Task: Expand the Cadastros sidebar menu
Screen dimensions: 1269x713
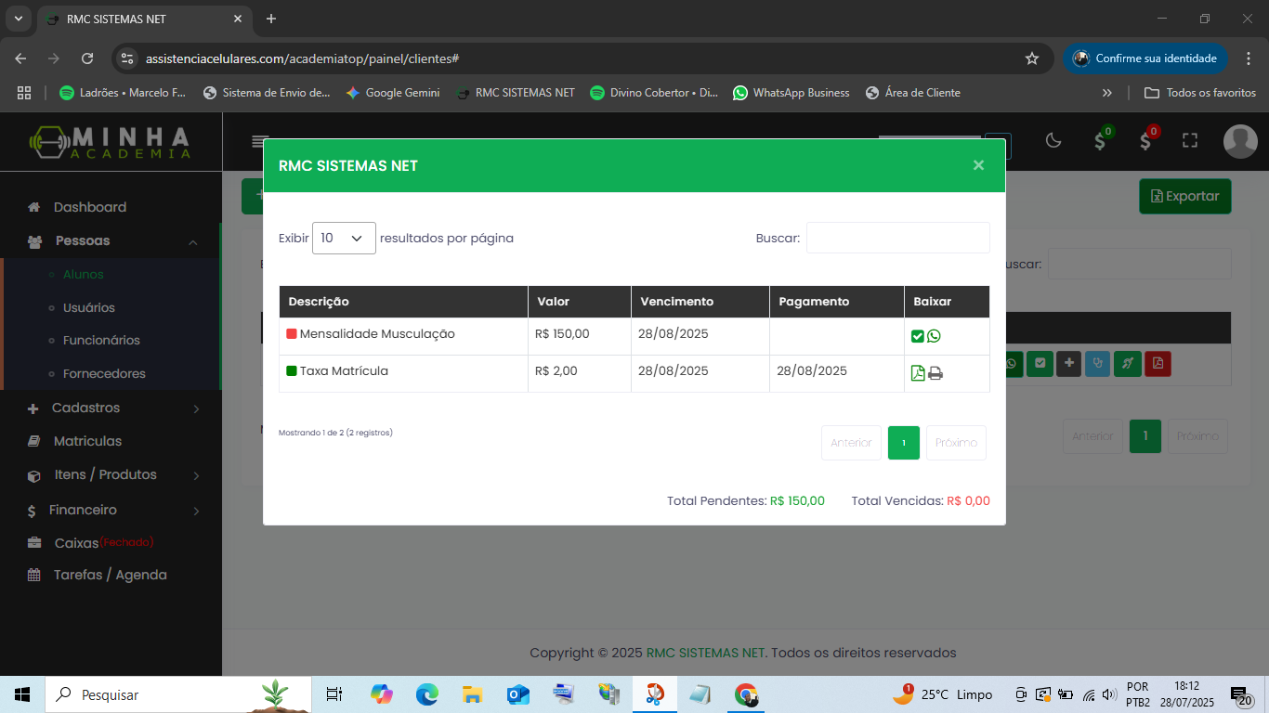Action: pos(196,408)
